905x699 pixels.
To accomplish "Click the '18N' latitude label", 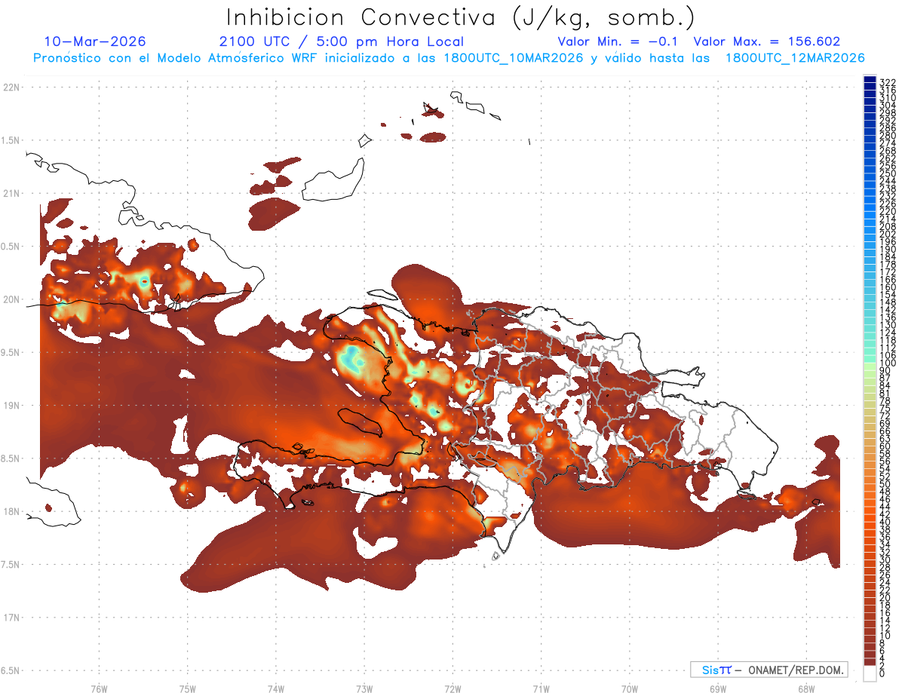I will (11, 511).
